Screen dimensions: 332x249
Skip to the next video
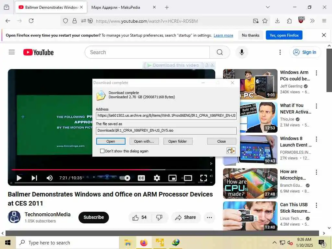[34, 178]
